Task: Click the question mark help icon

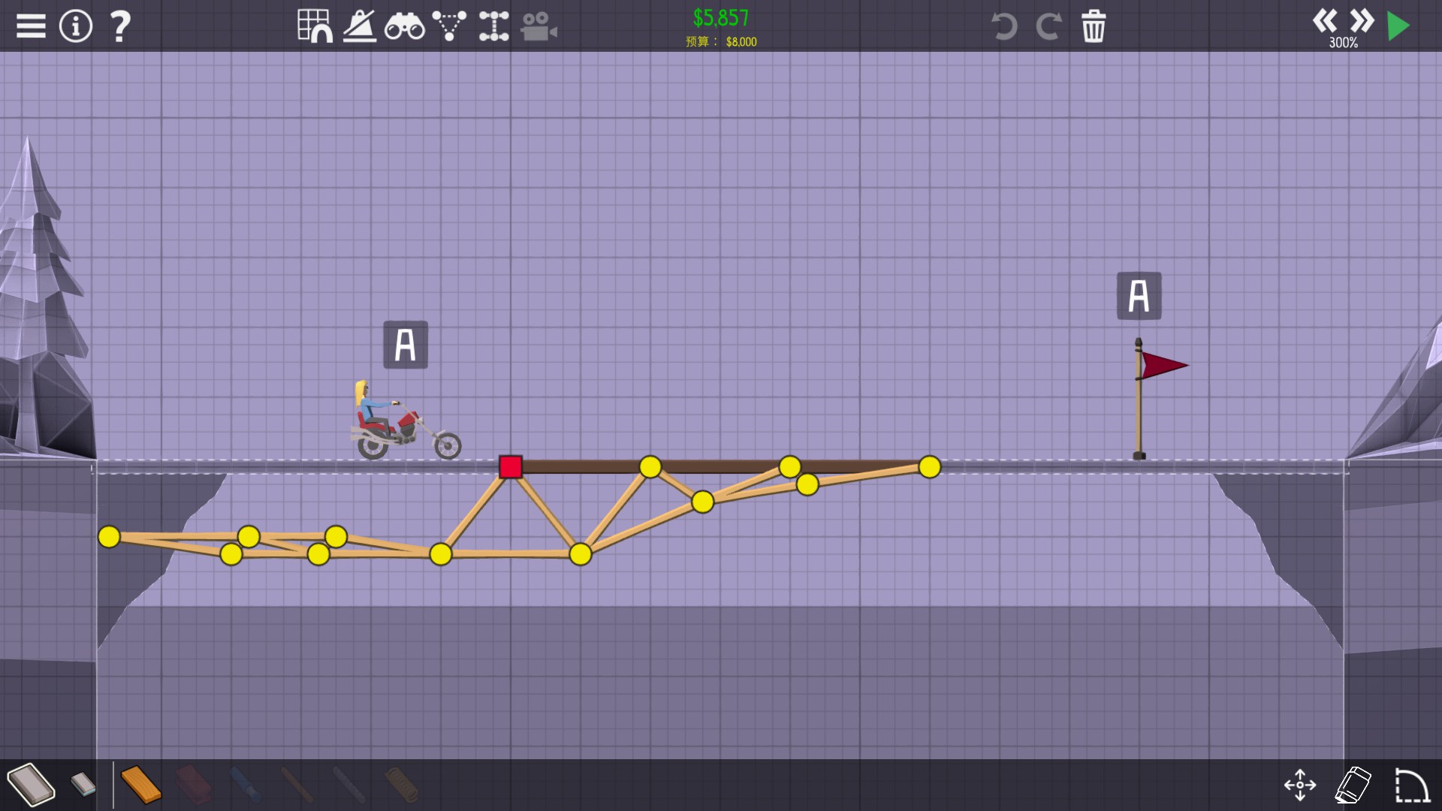Action: pos(120,26)
